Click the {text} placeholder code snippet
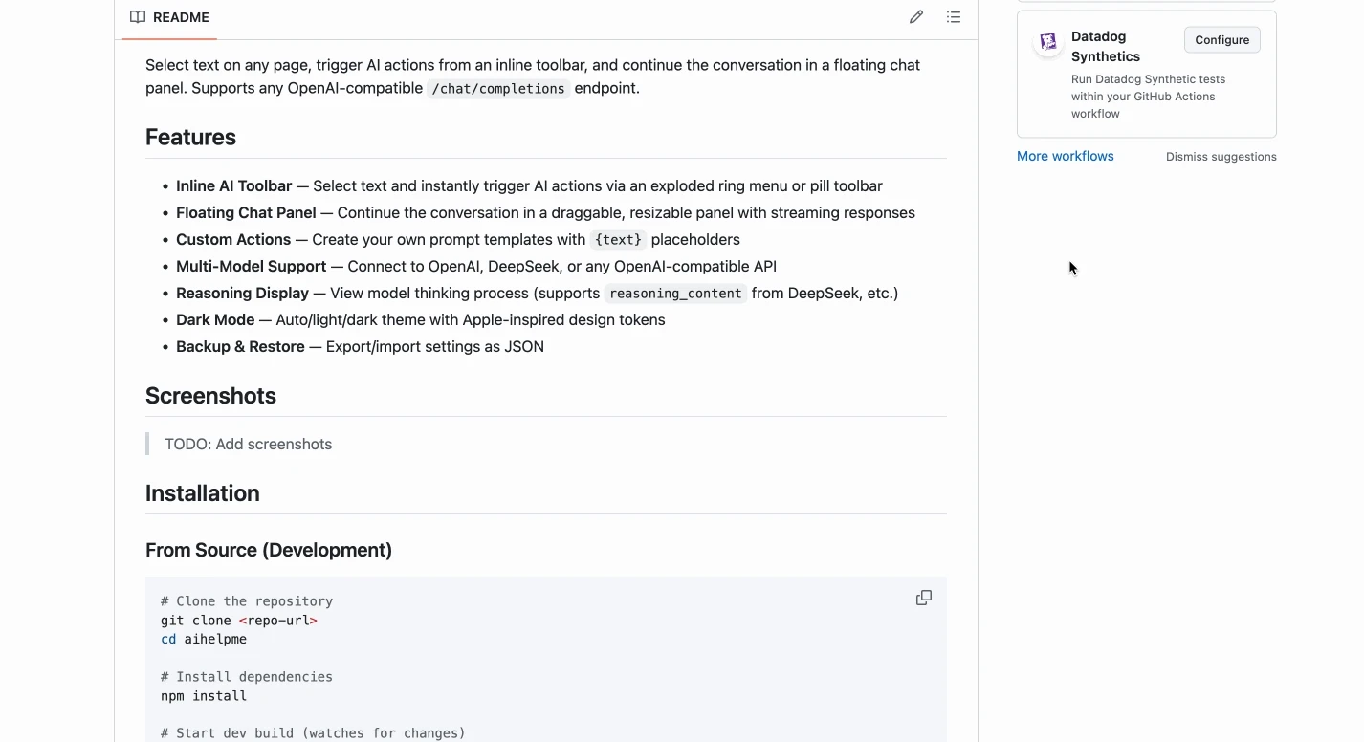Image resolution: width=1364 pixels, height=742 pixels. [x=618, y=240]
